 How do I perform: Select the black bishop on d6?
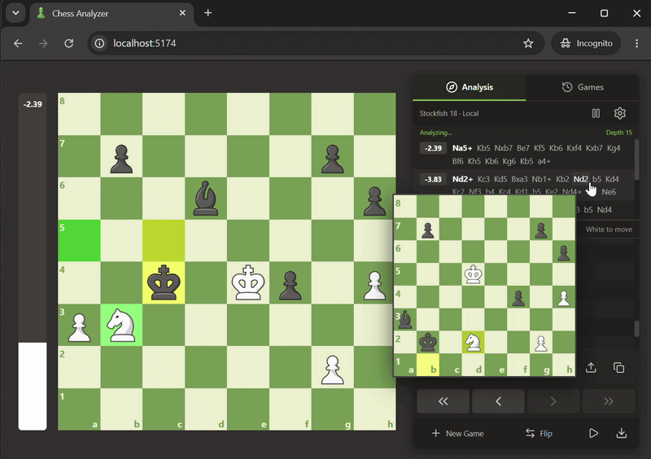pyautogui.click(x=206, y=199)
